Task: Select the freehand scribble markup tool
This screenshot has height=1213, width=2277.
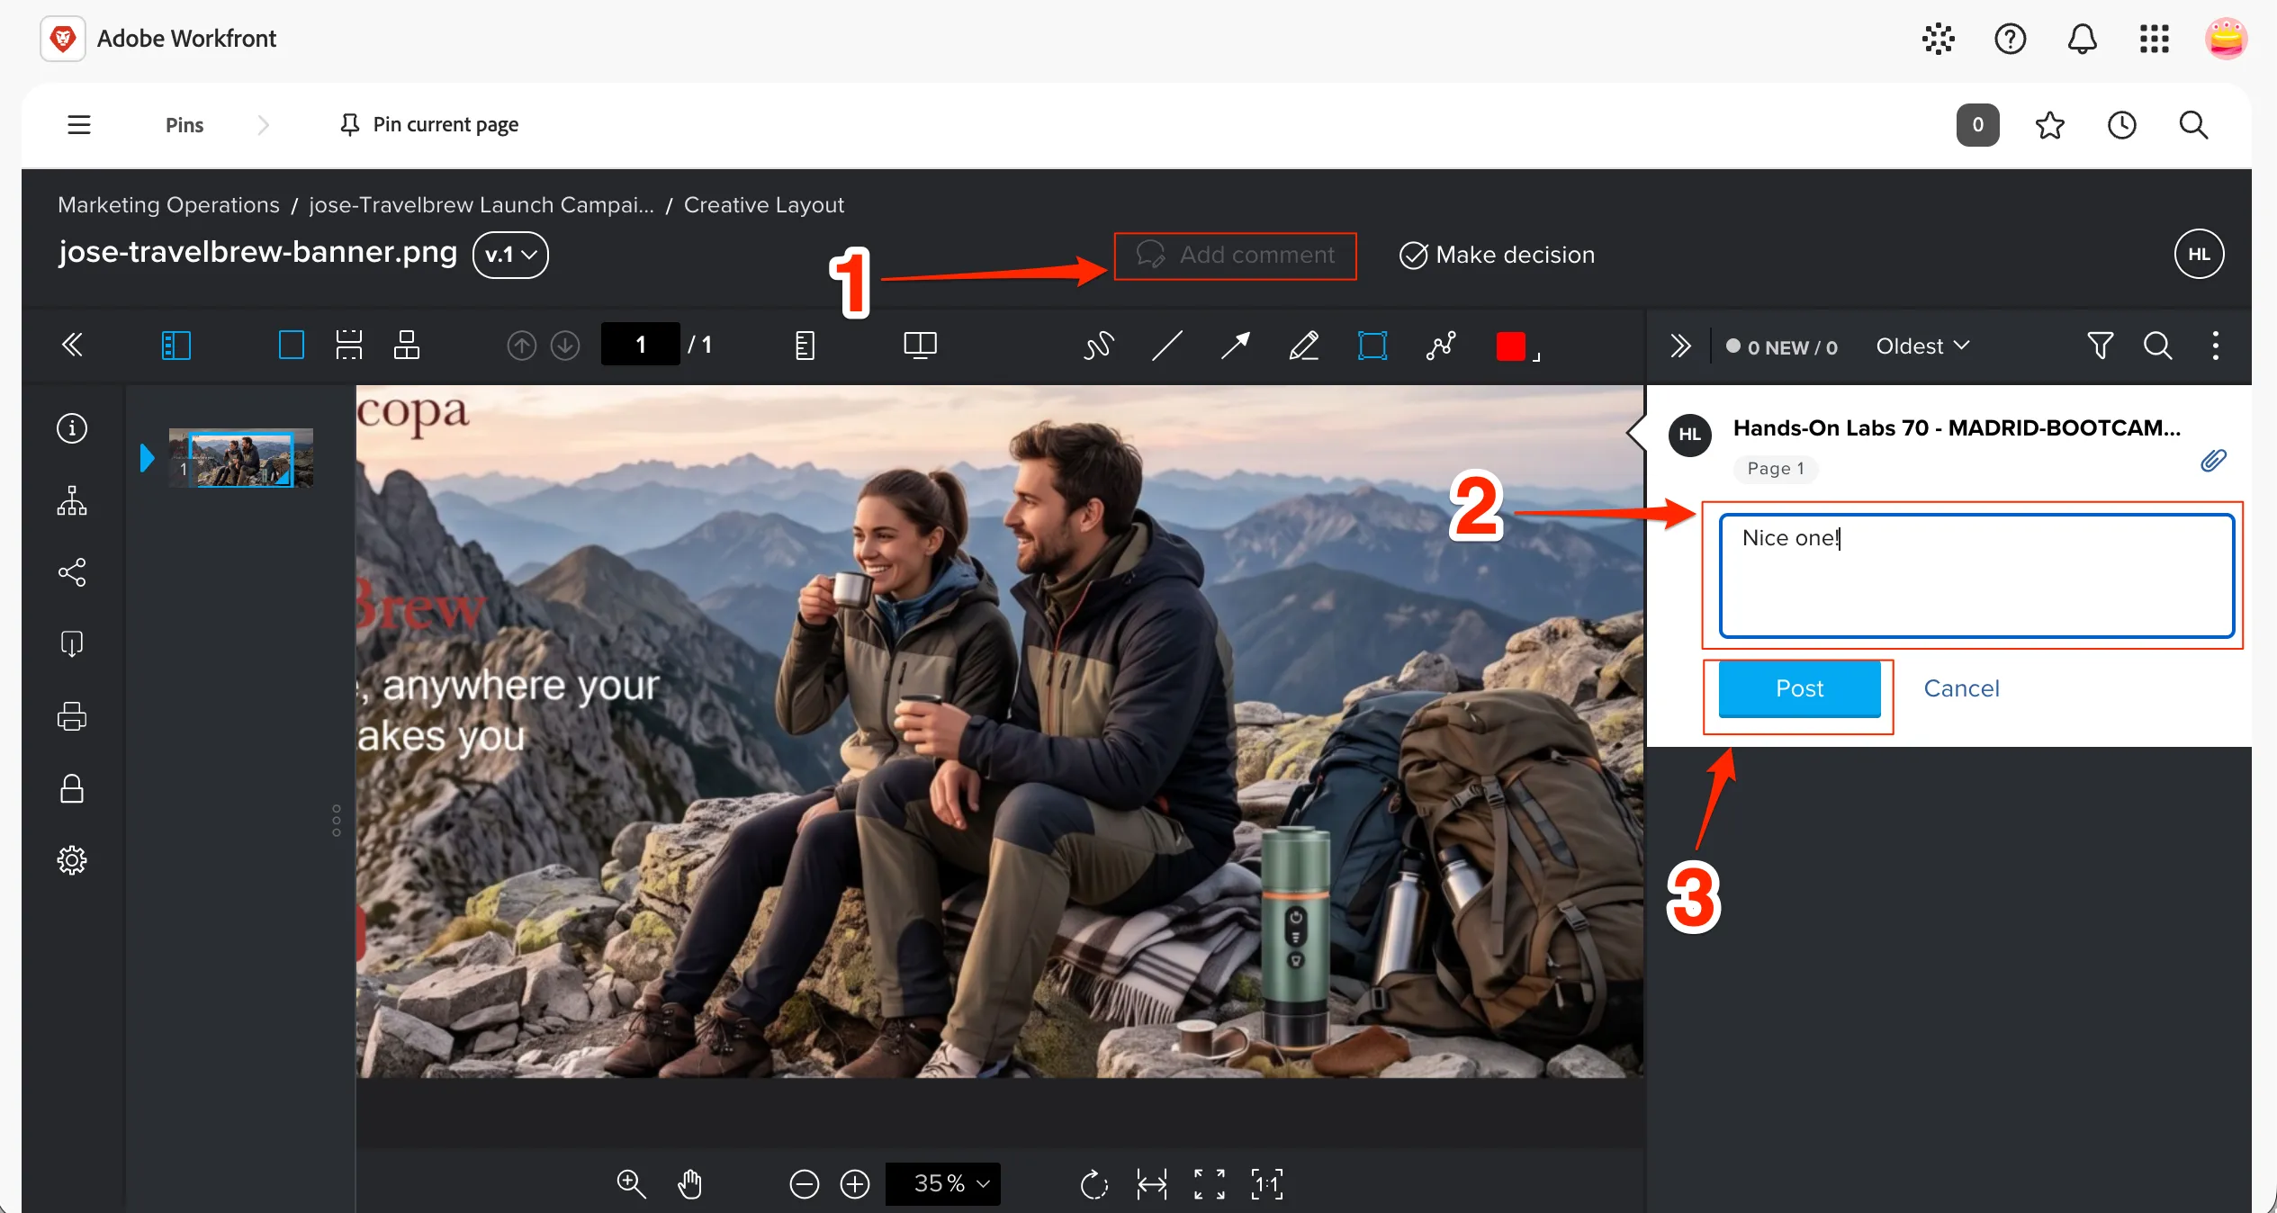Action: click(1099, 346)
